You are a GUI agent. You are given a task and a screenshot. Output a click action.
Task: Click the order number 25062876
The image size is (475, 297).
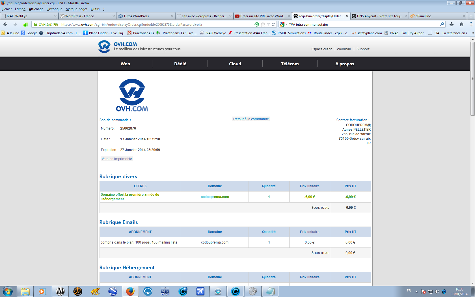128,128
